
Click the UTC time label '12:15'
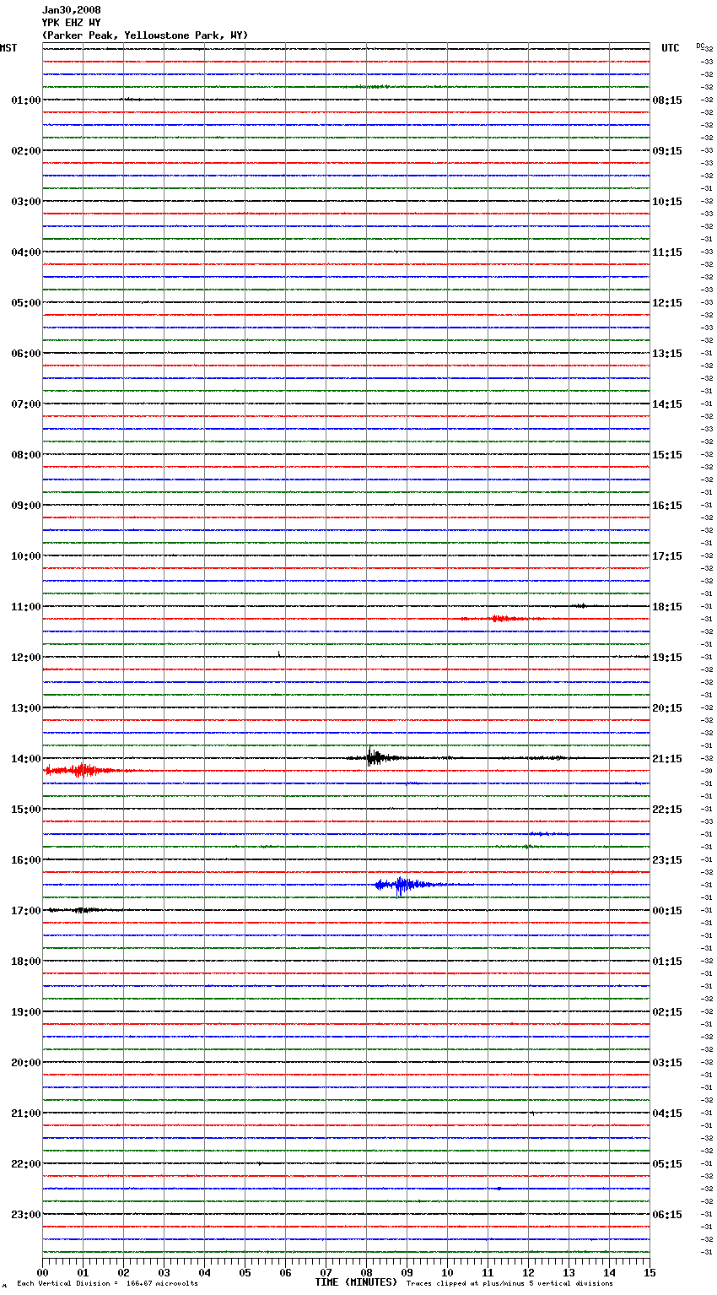(667, 303)
